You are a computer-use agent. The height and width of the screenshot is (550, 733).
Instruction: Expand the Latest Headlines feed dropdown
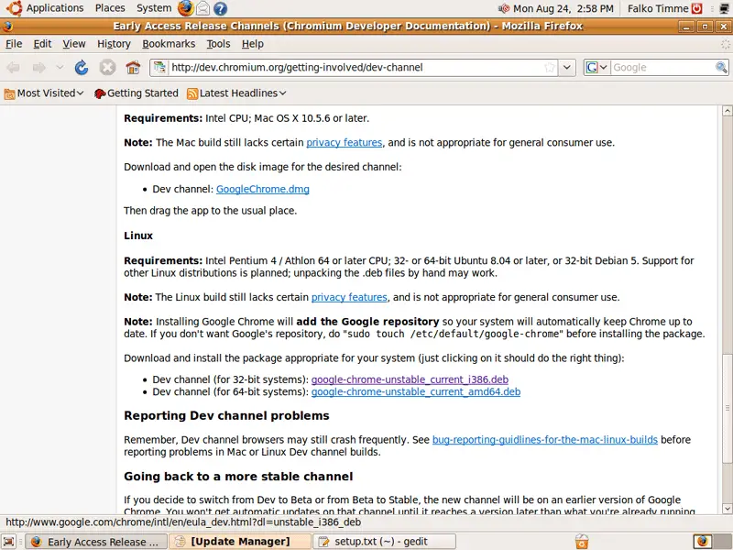click(x=236, y=93)
